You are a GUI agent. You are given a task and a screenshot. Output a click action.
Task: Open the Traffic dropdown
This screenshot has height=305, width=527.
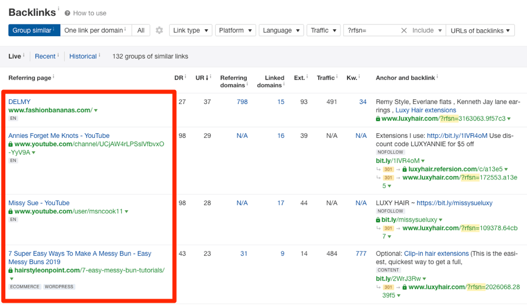[323, 30]
